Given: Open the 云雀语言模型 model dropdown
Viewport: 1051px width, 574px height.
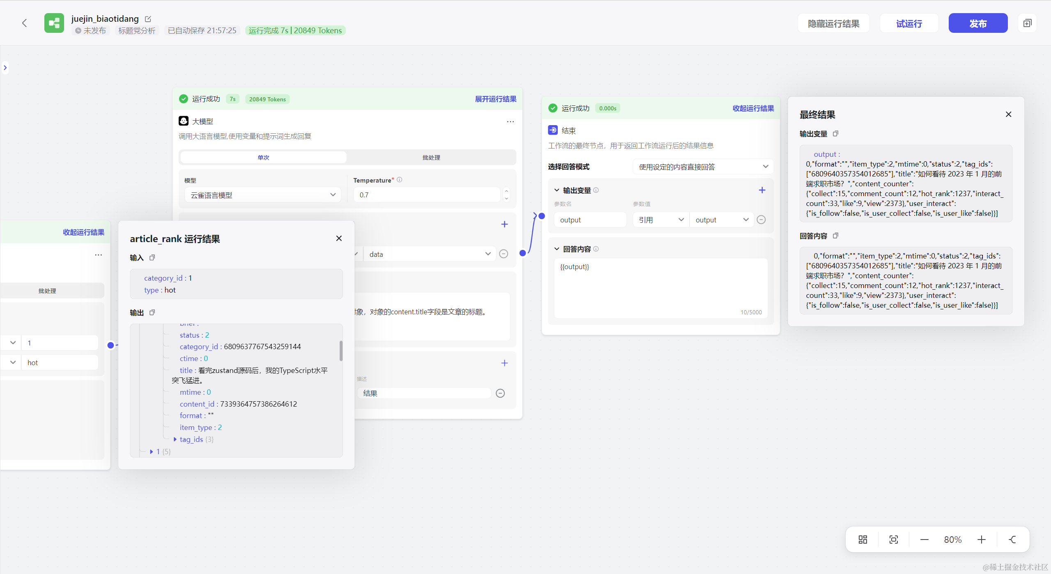Looking at the screenshot, I should [x=263, y=195].
